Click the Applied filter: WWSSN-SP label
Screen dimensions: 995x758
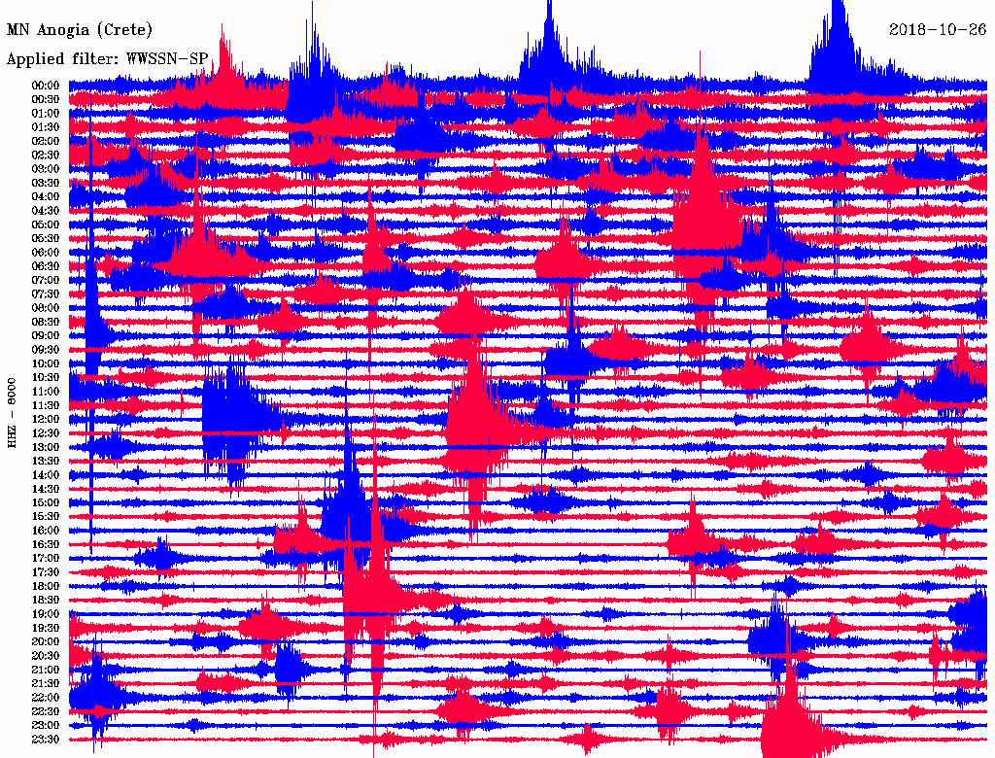[107, 59]
